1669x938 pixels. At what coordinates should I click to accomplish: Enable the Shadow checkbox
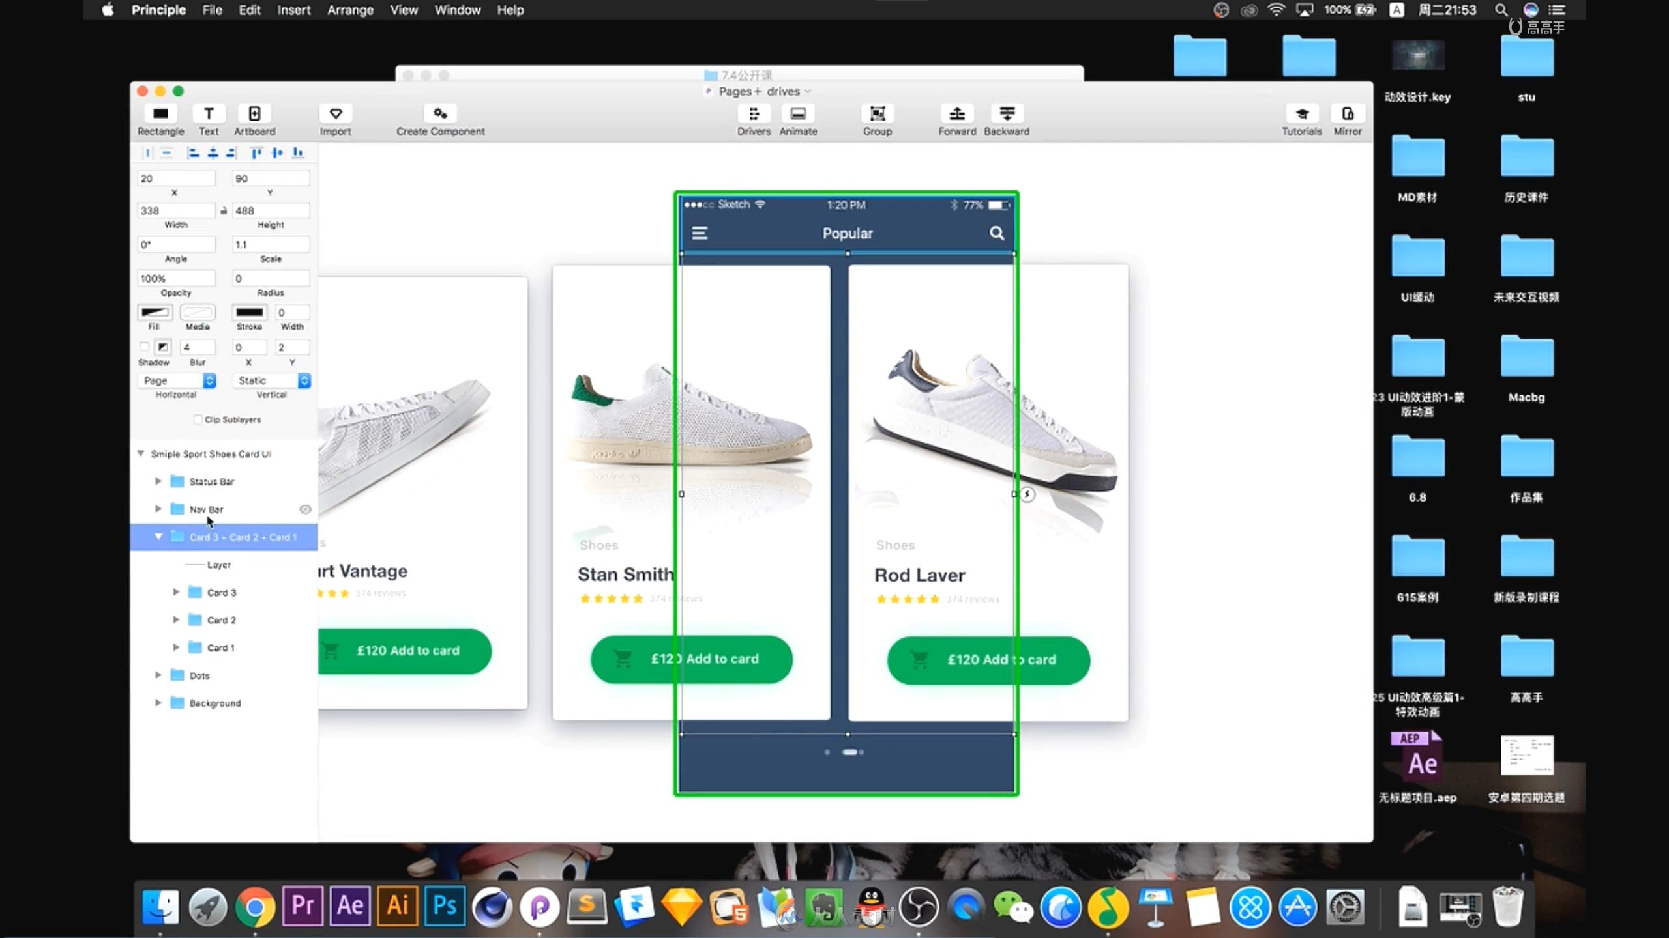(x=144, y=347)
